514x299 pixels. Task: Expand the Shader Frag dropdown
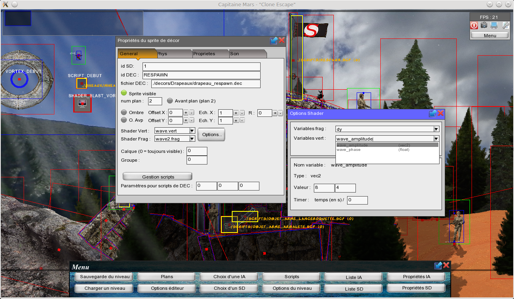point(192,138)
